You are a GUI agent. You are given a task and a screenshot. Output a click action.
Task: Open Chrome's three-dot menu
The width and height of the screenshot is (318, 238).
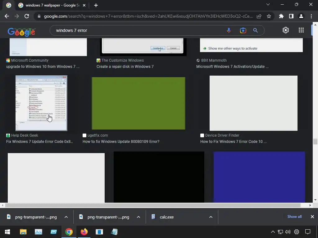point(311,16)
